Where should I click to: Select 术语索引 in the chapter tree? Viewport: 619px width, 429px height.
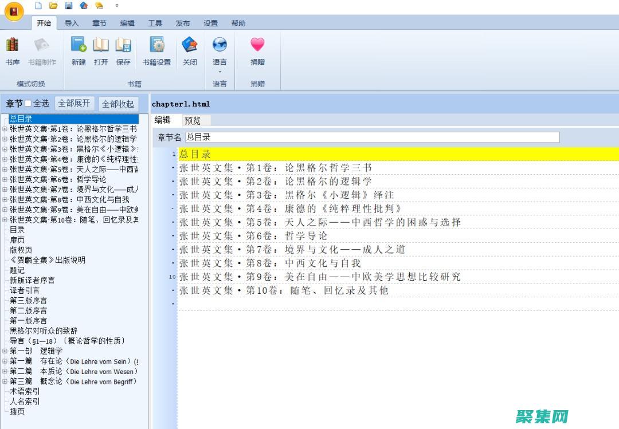pyautogui.click(x=25, y=391)
